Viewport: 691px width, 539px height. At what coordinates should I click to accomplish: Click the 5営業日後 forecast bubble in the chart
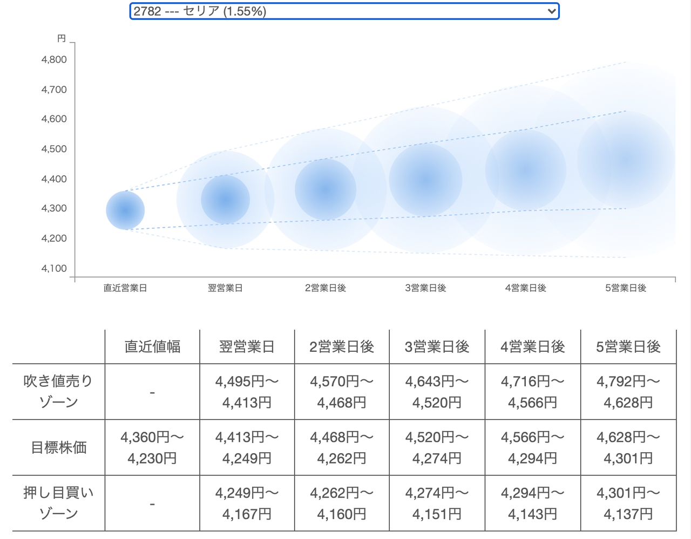tap(626, 160)
